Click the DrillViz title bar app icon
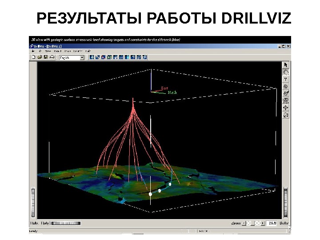 coord(32,46)
